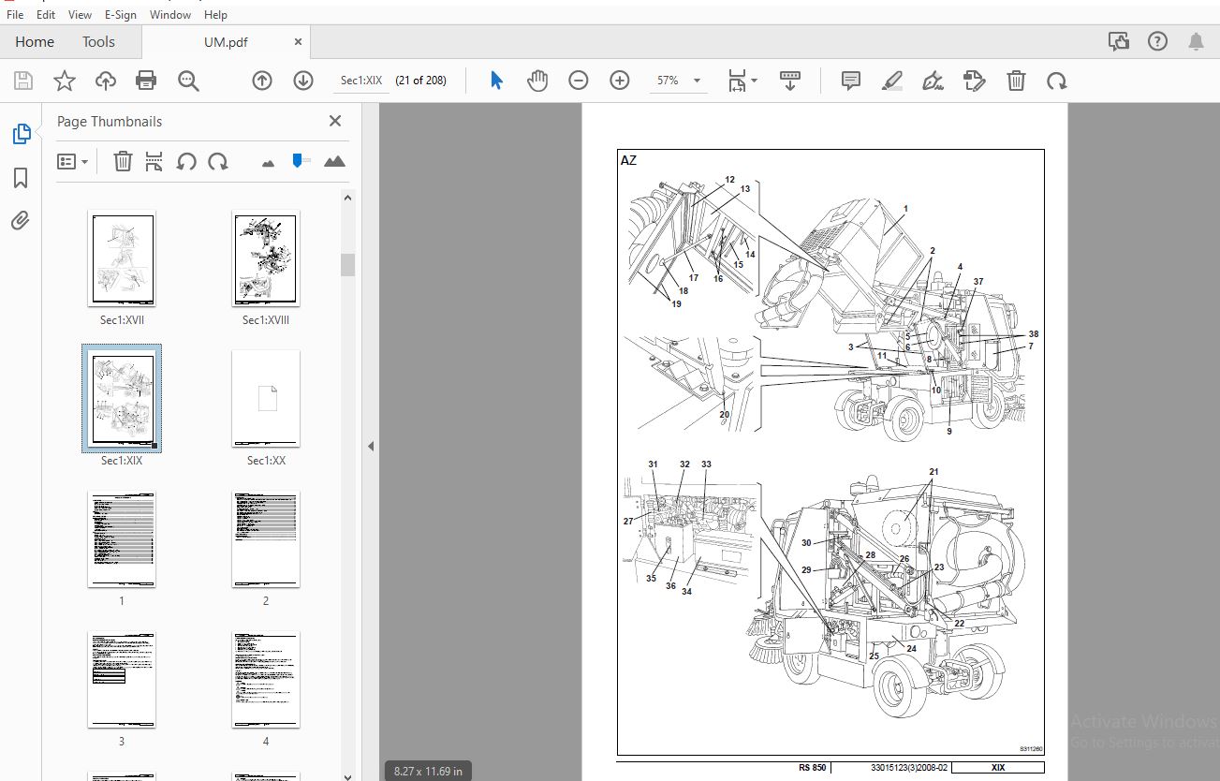Go to the next page

pyautogui.click(x=302, y=81)
